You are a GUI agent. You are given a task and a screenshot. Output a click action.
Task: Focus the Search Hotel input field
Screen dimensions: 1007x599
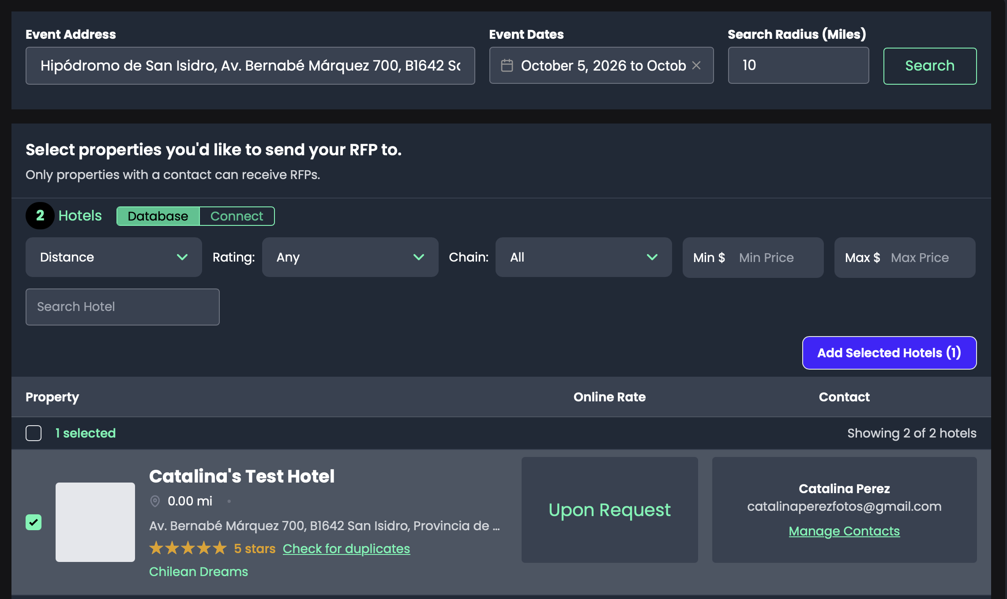pyautogui.click(x=122, y=307)
